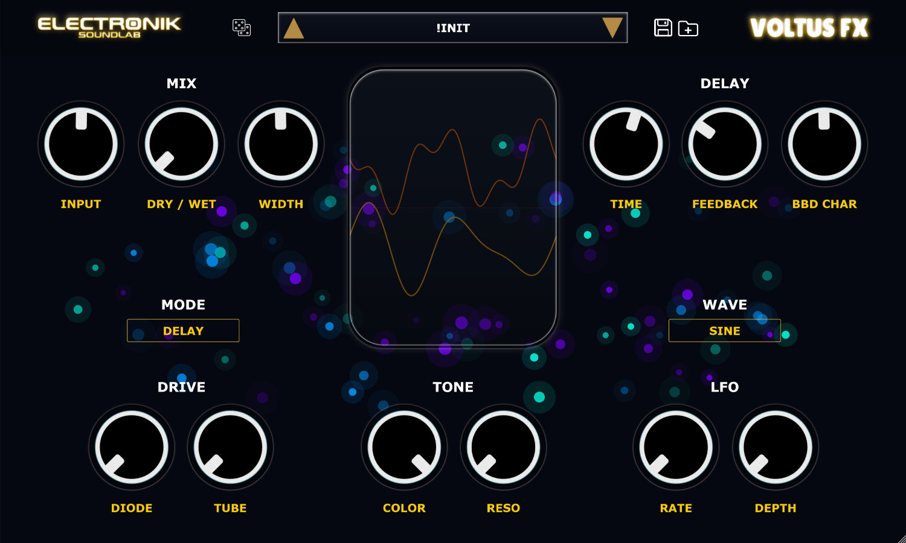Open the WAVE dropdown showing SINE
This screenshot has width=906, height=543.
click(725, 331)
